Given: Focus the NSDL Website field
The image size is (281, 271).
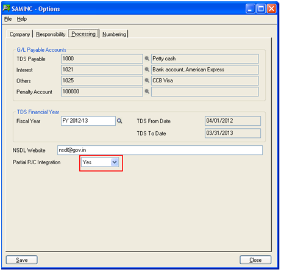Looking at the screenshot, I should tap(160, 150).
